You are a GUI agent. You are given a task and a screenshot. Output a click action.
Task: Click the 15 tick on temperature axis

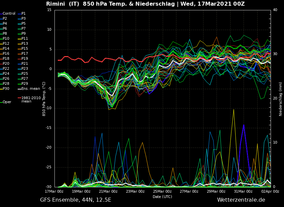[x=49, y=10]
